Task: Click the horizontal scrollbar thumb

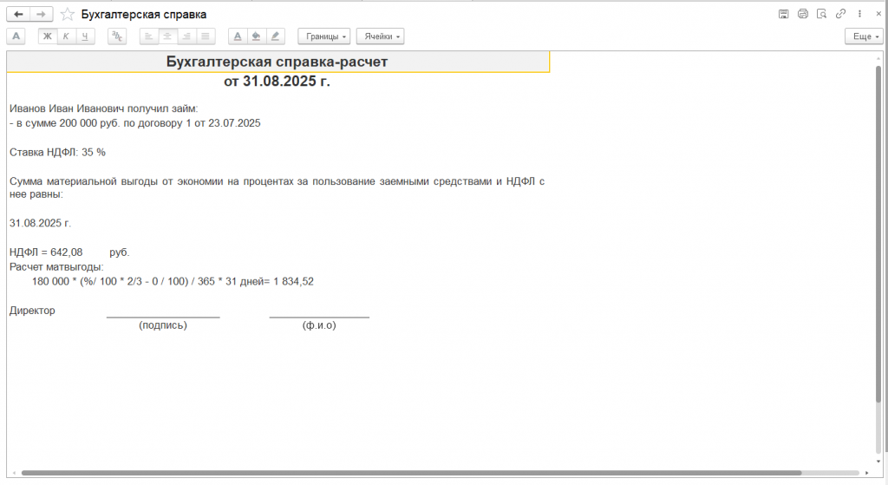Action: click(412, 473)
